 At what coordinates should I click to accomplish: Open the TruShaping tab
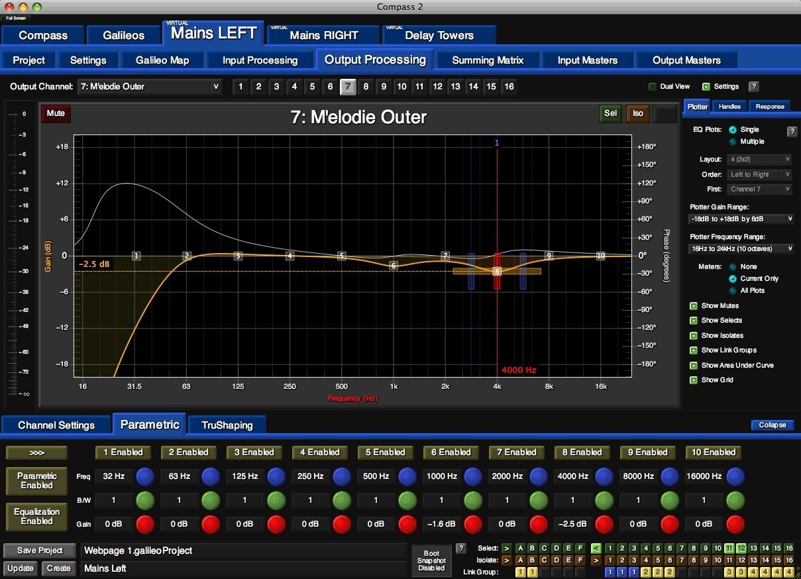point(227,425)
